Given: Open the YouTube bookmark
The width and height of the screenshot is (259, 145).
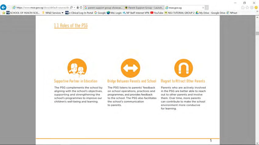Looking at the screenshot, I should point(157,13).
